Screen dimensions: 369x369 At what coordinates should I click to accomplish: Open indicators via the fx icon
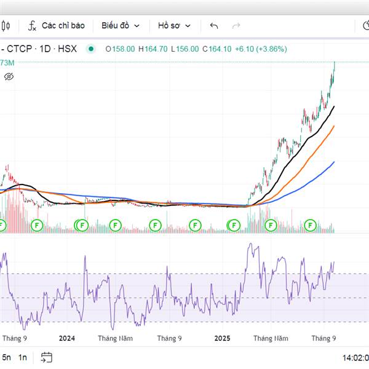coord(32,26)
